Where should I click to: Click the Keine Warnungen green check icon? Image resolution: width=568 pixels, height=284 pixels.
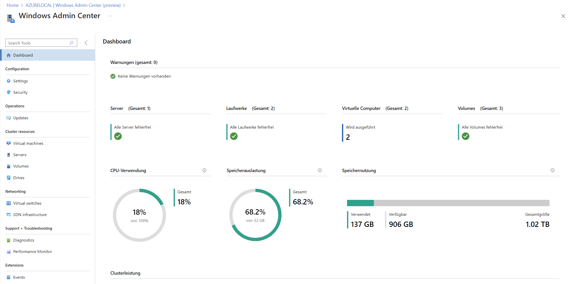[x=113, y=76]
